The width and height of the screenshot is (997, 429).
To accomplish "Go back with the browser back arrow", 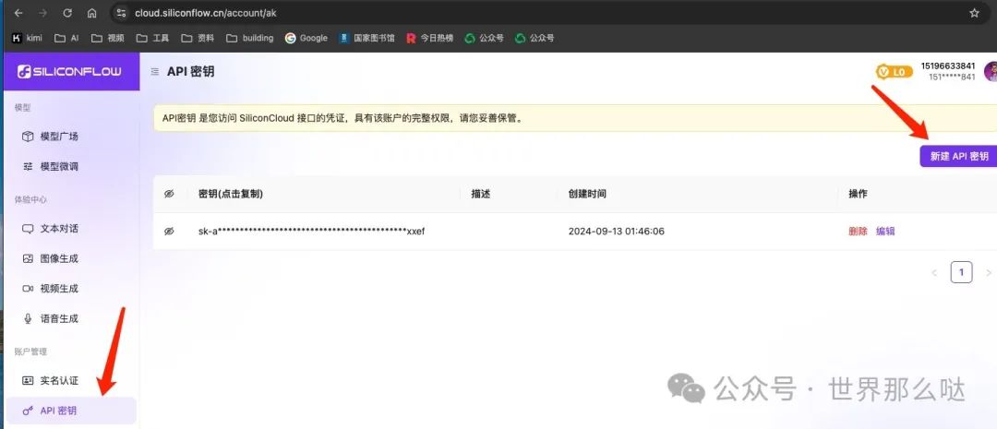I will point(18,13).
